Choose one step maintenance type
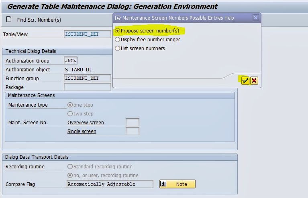The height and width of the screenshot is (198, 308). 70,105
